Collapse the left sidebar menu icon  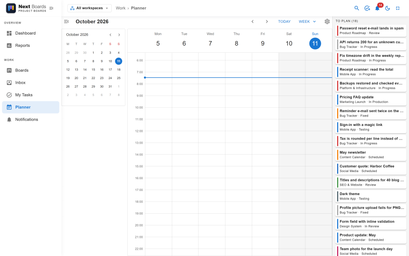tap(51, 8)
